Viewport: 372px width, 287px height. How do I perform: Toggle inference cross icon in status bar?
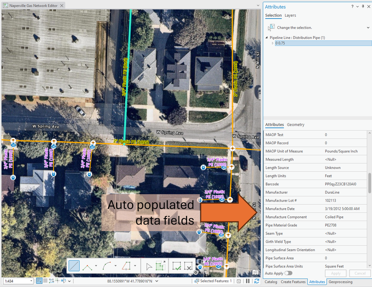point(57,281)
